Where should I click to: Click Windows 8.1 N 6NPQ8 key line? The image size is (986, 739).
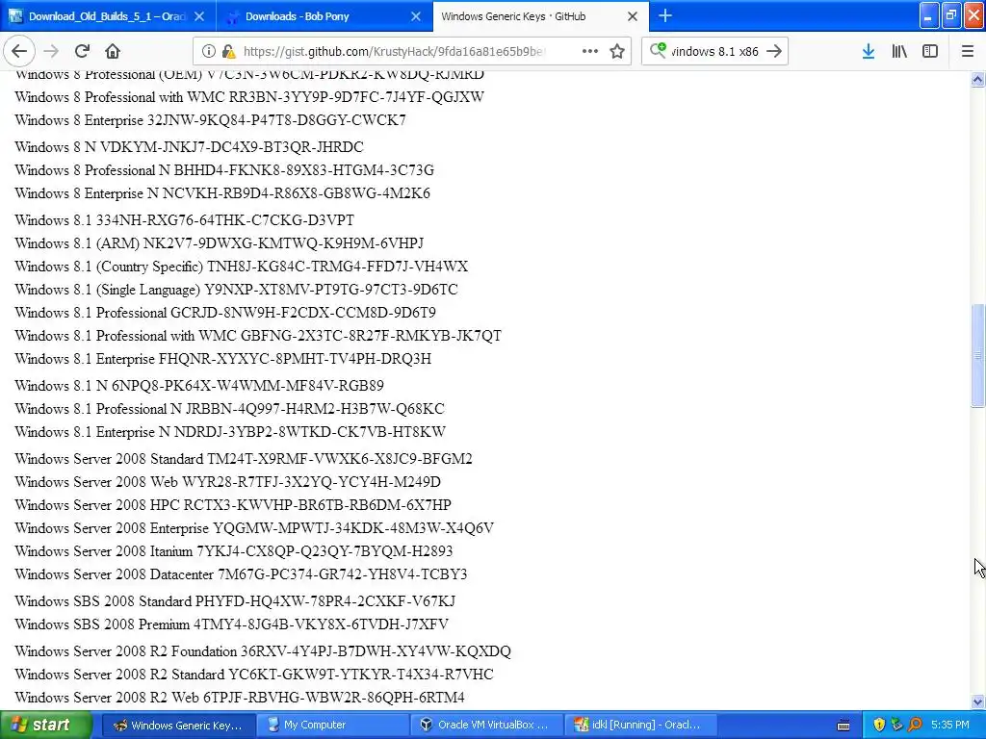tap(199, 386)
